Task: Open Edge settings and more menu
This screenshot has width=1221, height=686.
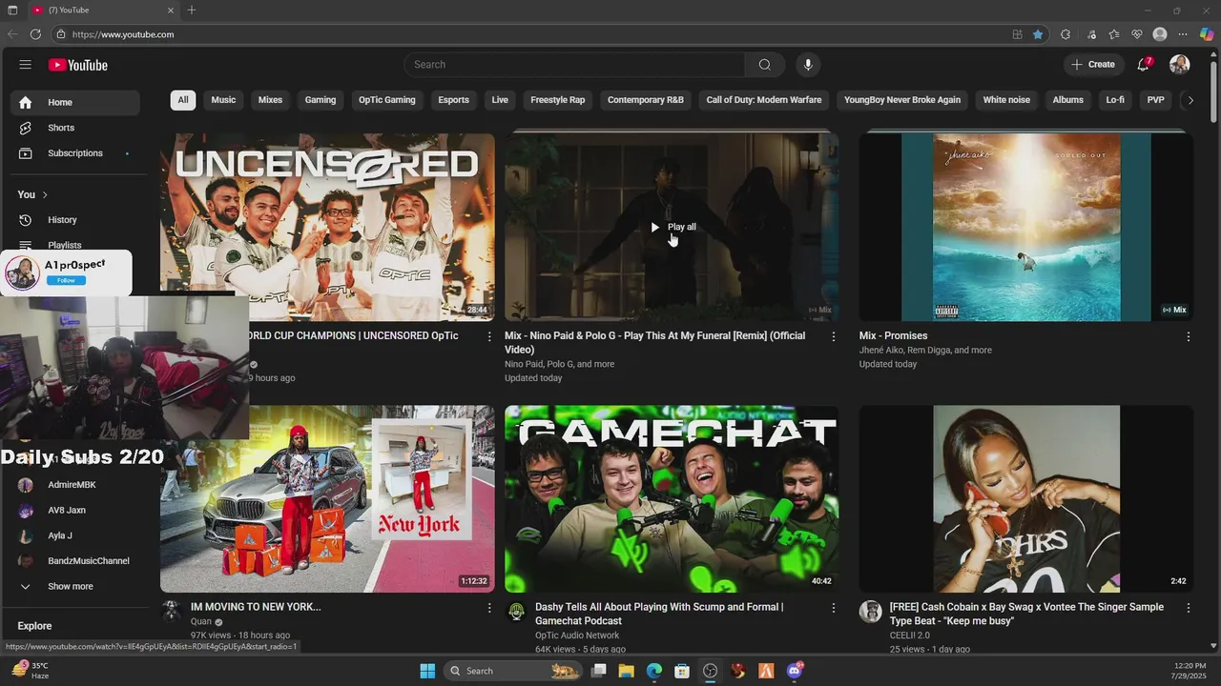Action: pyautogui.click(x=1183, y=34)
